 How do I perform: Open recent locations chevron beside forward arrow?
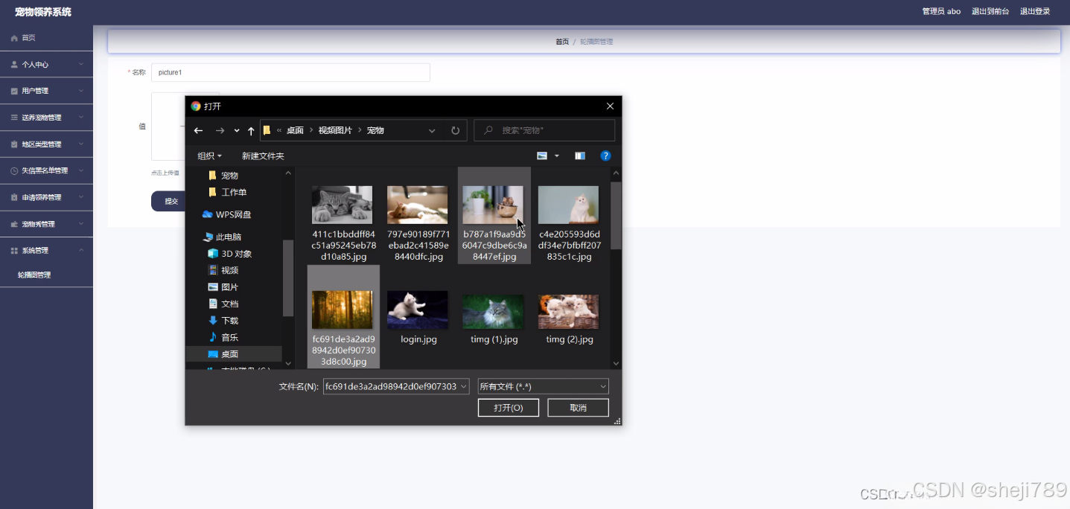[237, 130]
